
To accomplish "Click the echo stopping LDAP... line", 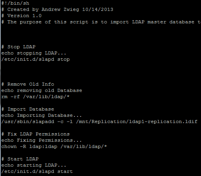I will [x=34, y=53].
